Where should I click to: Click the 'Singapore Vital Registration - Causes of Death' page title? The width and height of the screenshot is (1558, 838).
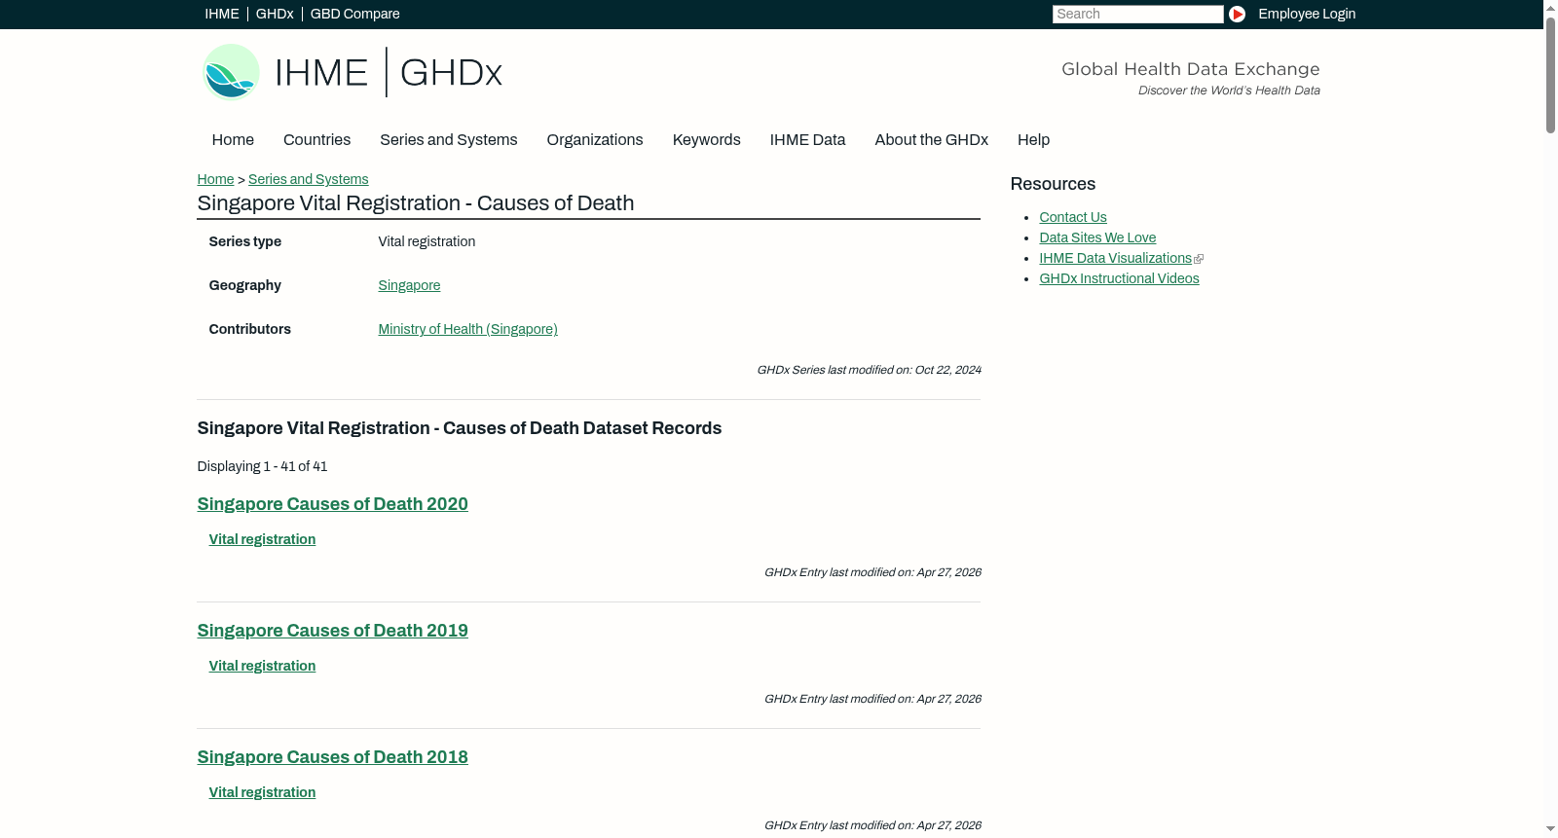pyautogui.click(x=416, y=203)
